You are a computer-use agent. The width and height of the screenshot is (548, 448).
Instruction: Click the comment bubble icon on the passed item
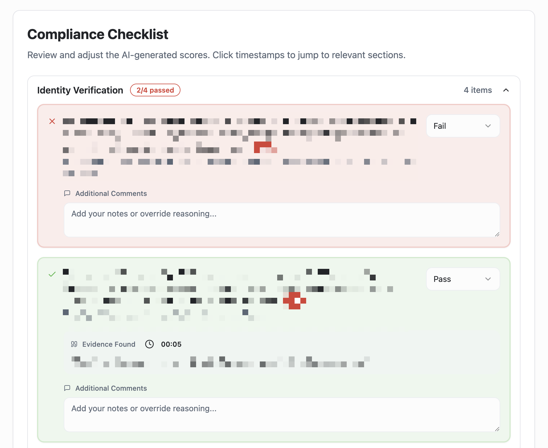coord(67,388)
